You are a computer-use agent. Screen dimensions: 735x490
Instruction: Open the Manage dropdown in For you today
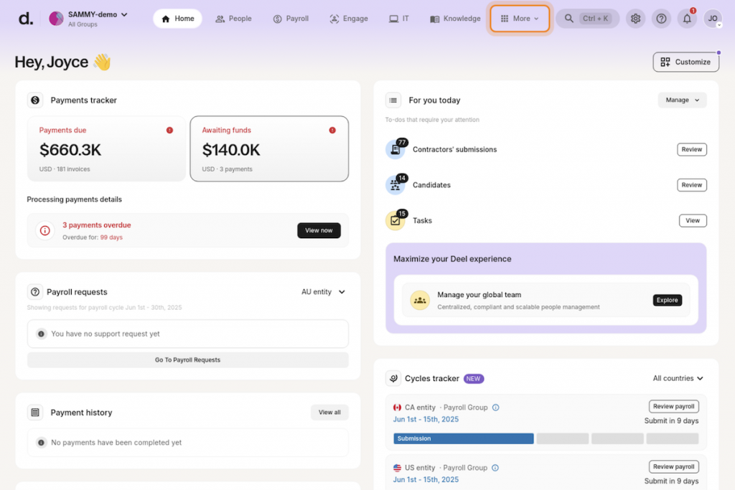pos(682,100)
